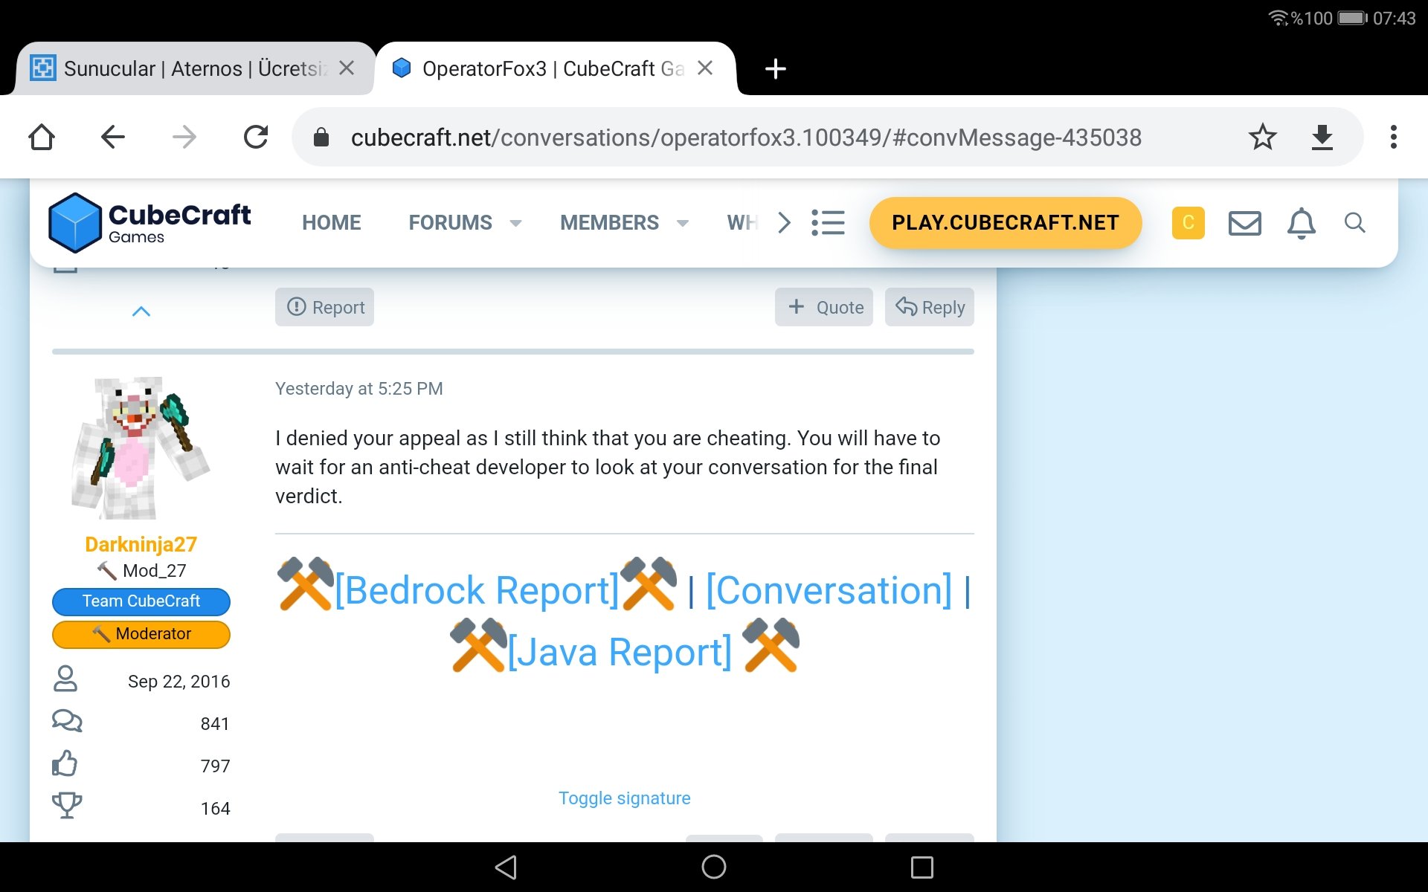The width and height of the screenshot is (1428, 892).
Task: Tap the Android recent apps square button
Action: click(x=922, y=867)
